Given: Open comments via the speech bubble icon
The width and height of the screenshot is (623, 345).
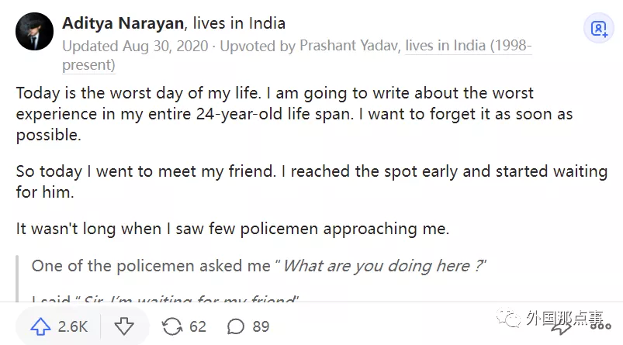Looking at the screenshot, I should (x=236, y=326).
